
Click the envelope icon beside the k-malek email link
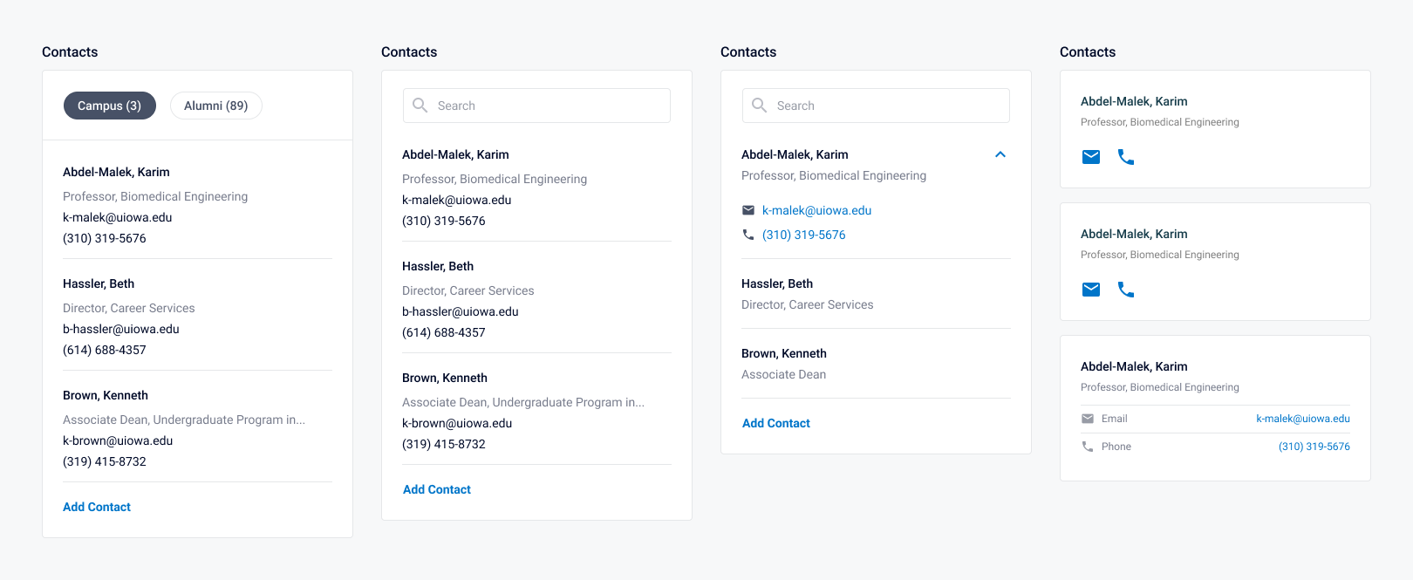point(748,210)
